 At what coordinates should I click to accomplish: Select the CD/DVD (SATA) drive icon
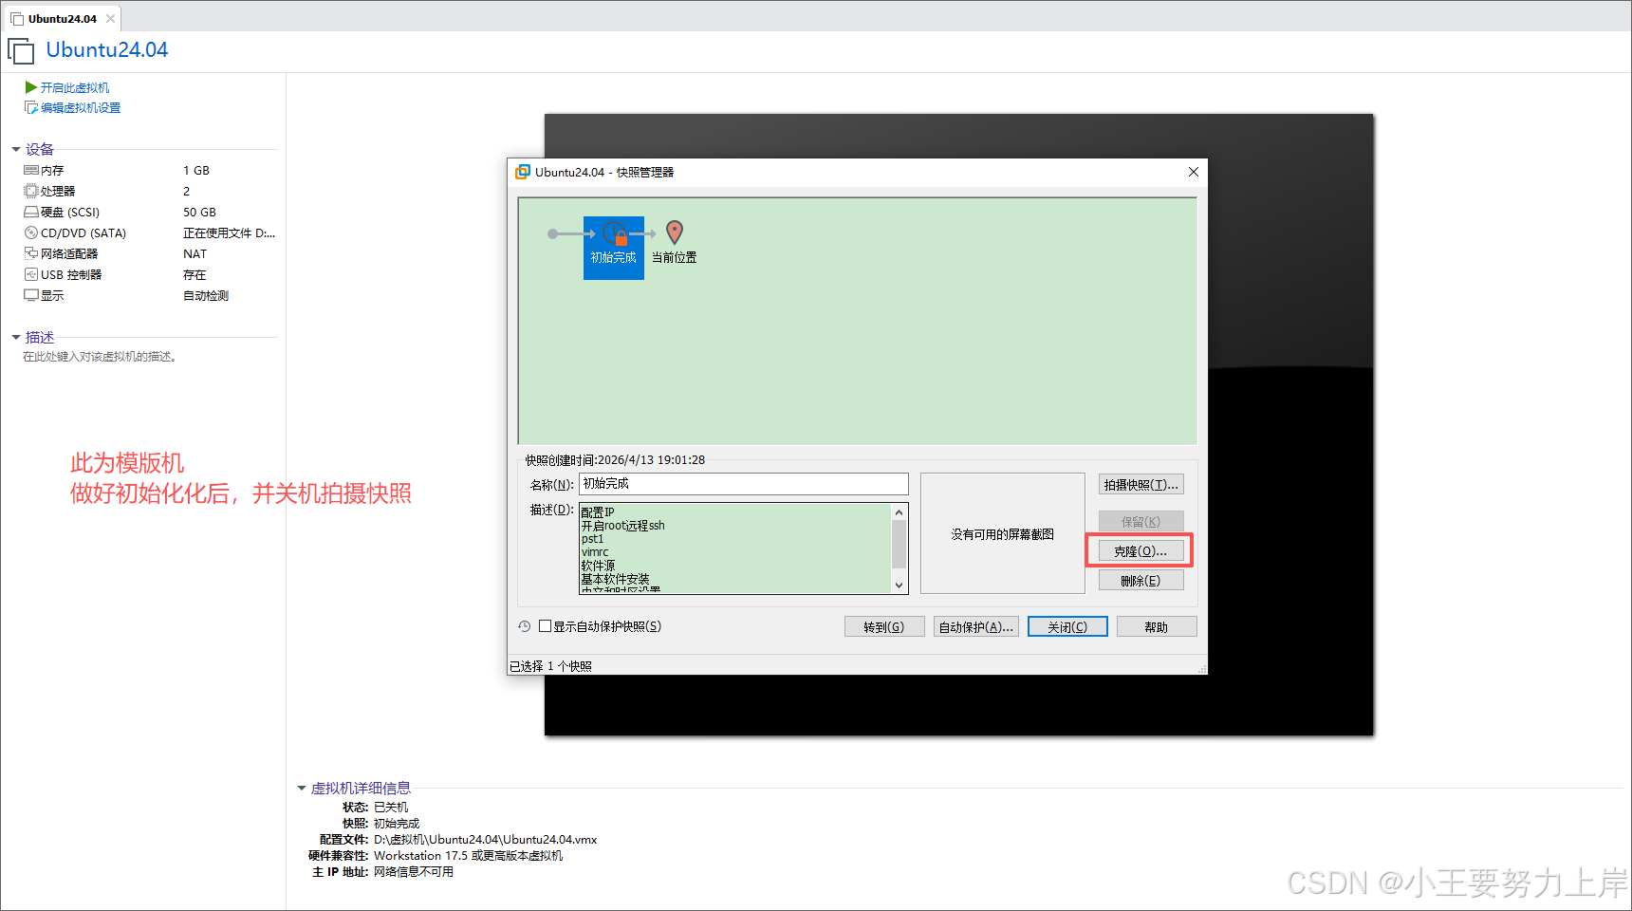tap(31, 233)
